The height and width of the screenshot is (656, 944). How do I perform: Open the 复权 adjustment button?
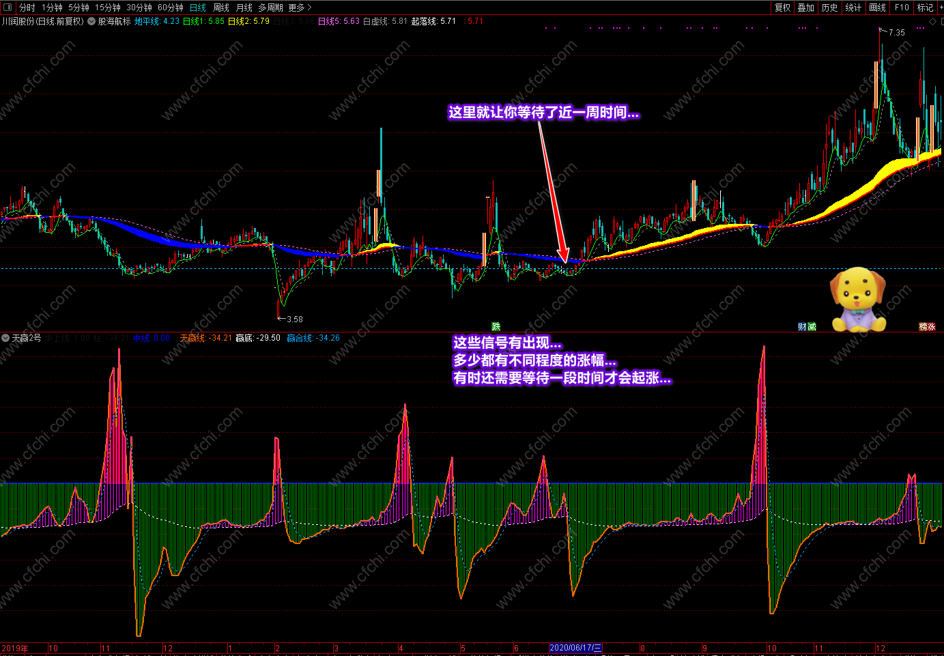(783, 8)
